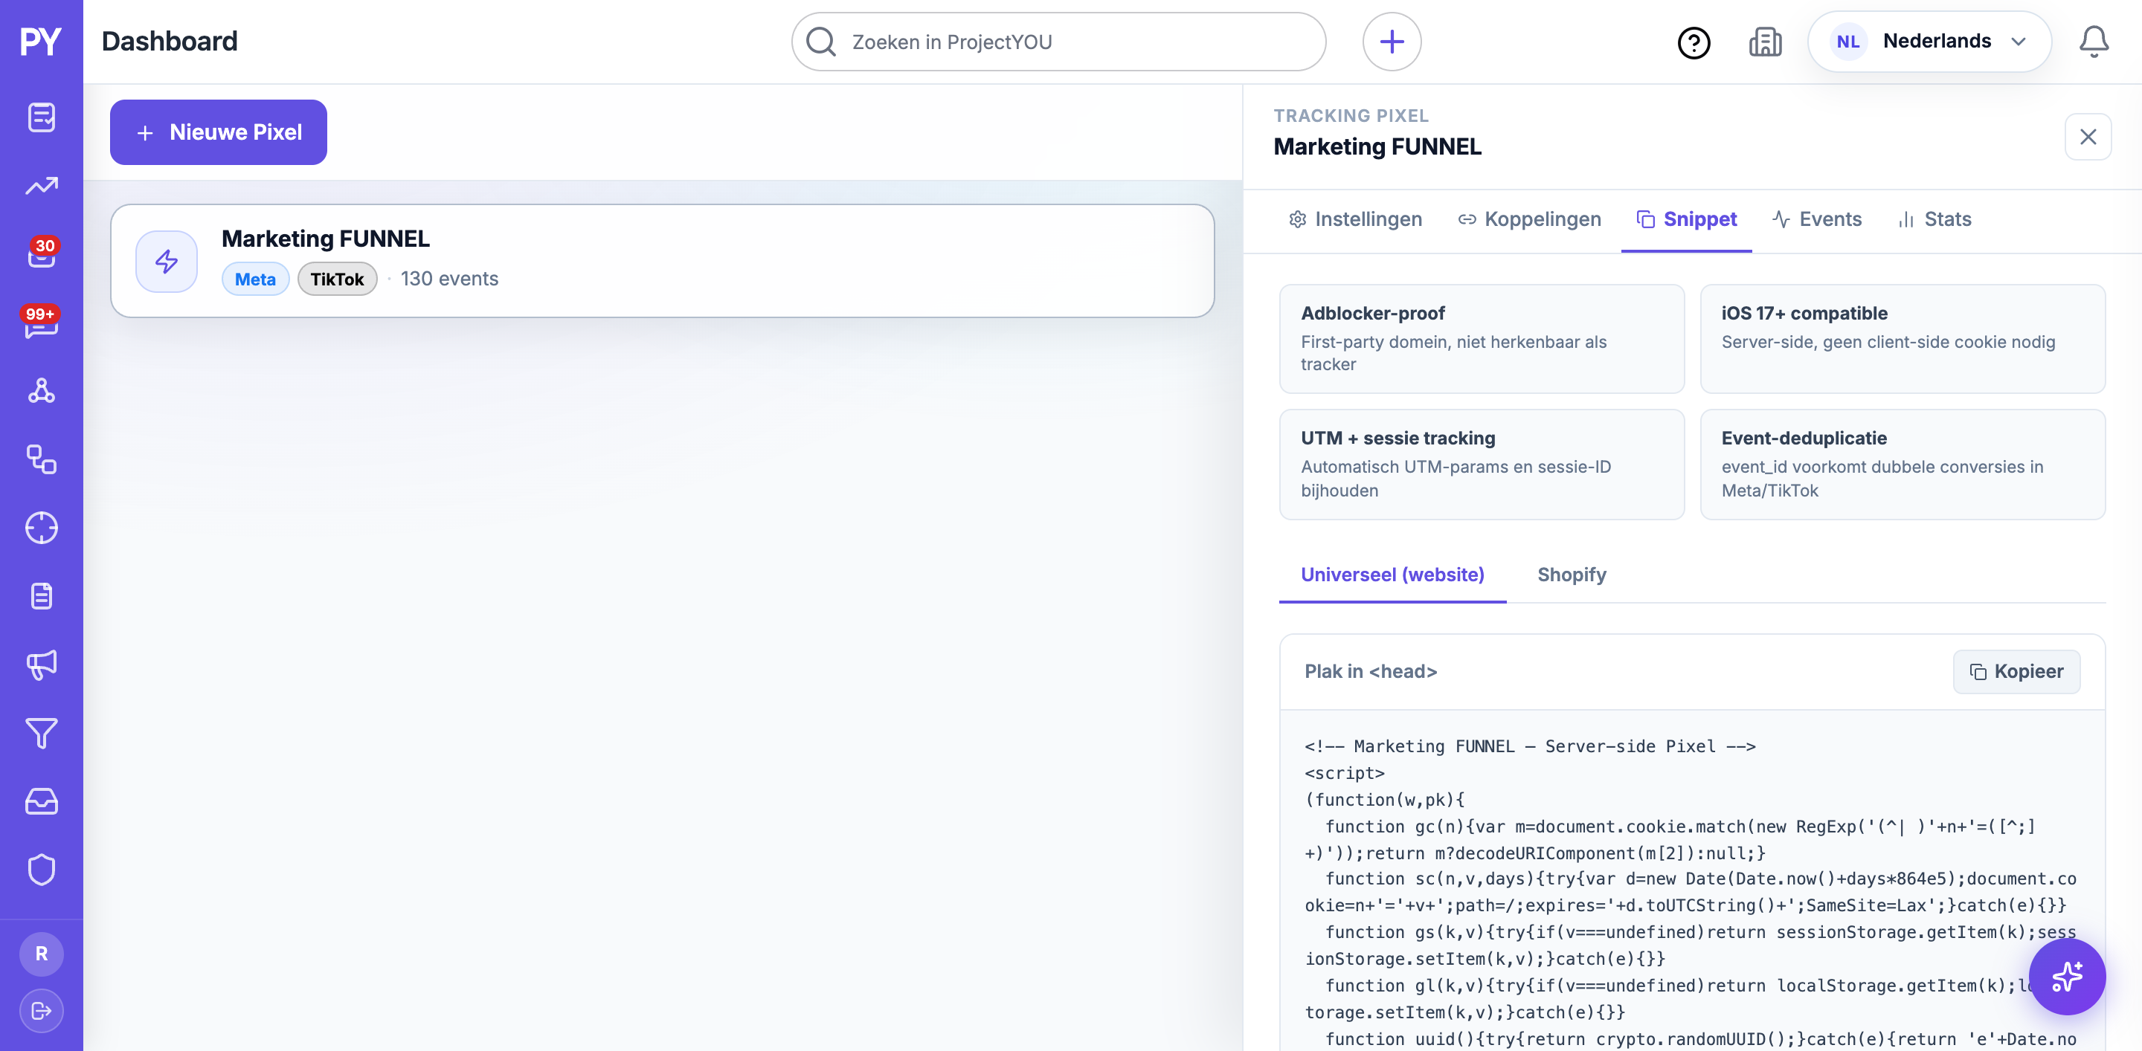2142x1051 pixels.
Task: Click the Event-deduplicatie card
Action: point(1903,464)
